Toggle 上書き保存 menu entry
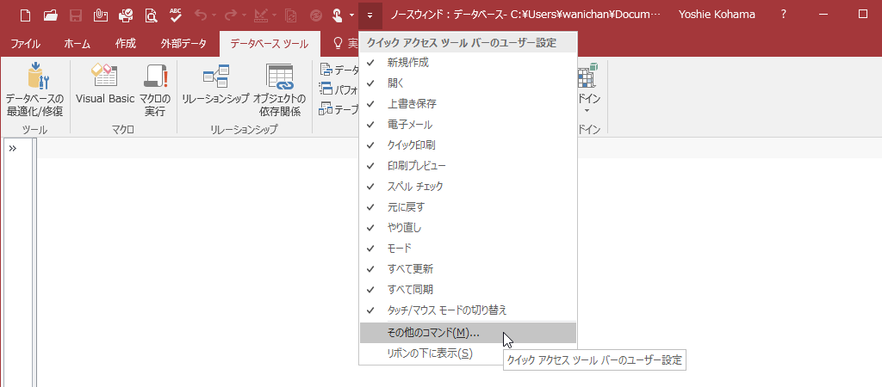 [468, 104]
